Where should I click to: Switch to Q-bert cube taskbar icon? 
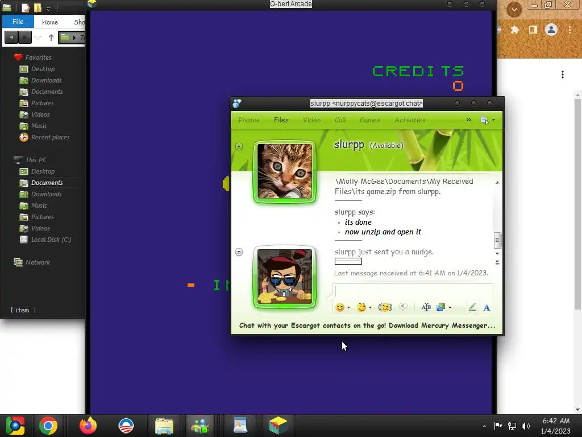tap(278, 426)
